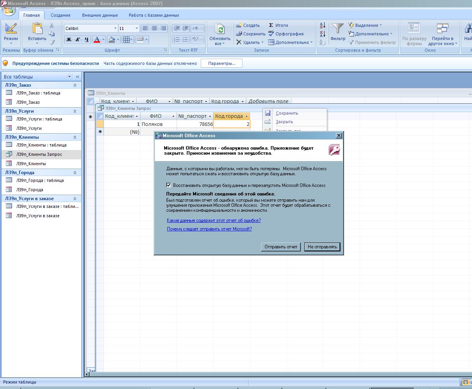Open the Выделение selection filter dropdown
The width and height of the screenshot is (472, 389).
coord(365,25)
